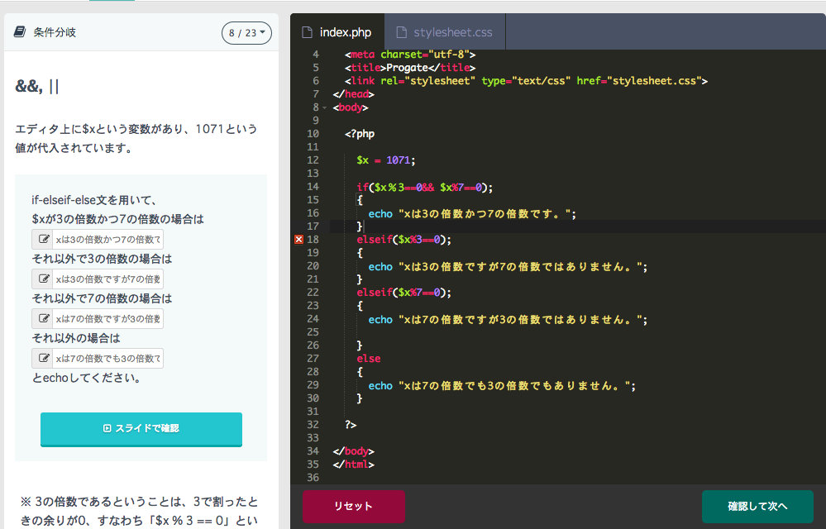
Task: Click the 確認して次へ button
Action: point(757,506)
